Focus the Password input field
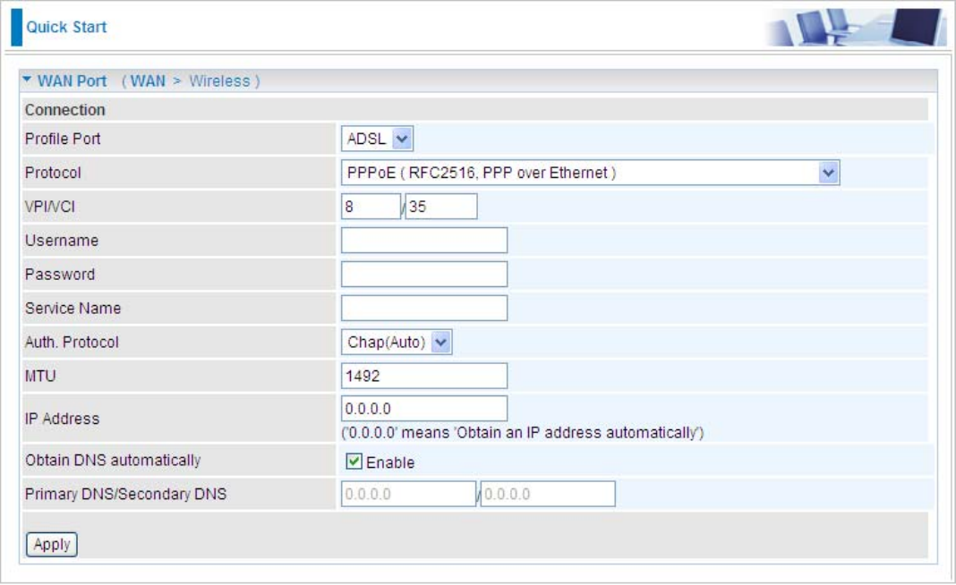The height and width of the screenshot is (585, 956). pos(424,275)
